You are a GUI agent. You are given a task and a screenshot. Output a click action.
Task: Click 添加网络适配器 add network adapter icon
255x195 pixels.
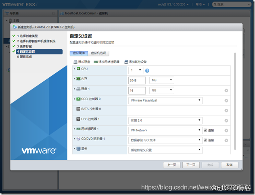[96, 62]
